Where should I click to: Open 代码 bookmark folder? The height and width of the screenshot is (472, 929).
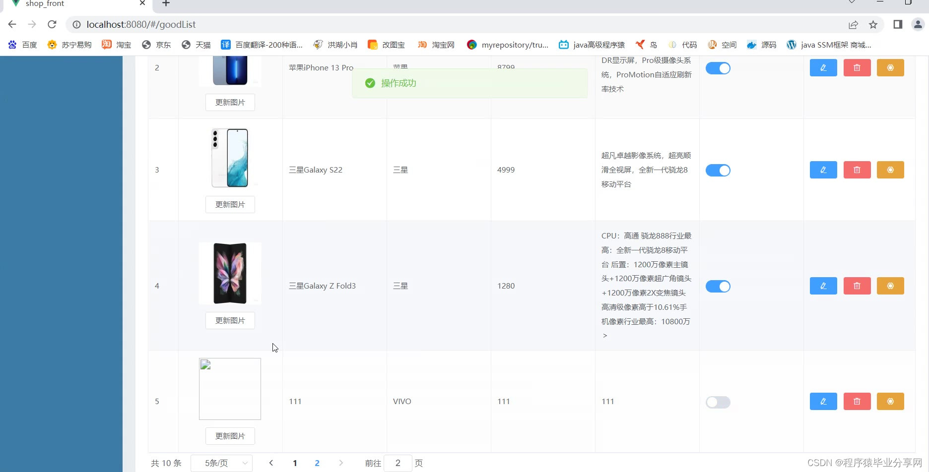coord(683,45)
